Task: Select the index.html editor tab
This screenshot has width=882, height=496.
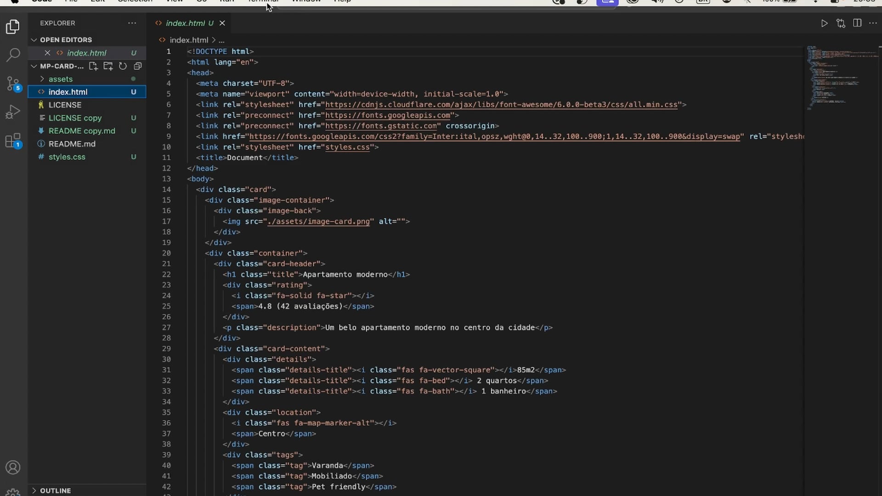Action: click(185, 23)
